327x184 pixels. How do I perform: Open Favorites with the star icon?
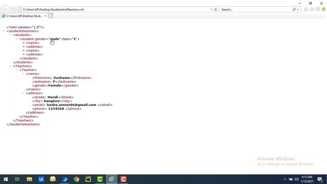[x=312, y=9]
